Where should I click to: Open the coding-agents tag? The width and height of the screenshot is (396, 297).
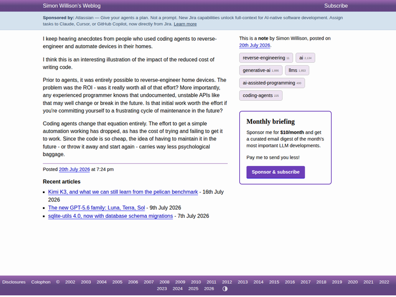pyautogui.click(x=261, y=96)
